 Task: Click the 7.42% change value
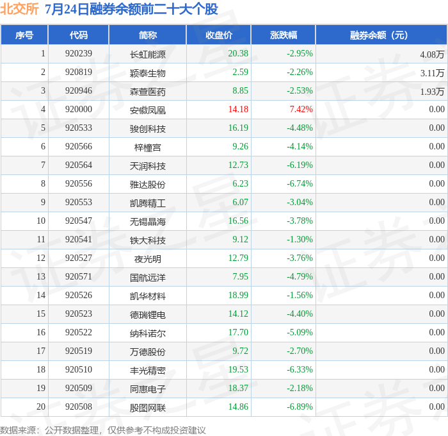tap(301, 109)
